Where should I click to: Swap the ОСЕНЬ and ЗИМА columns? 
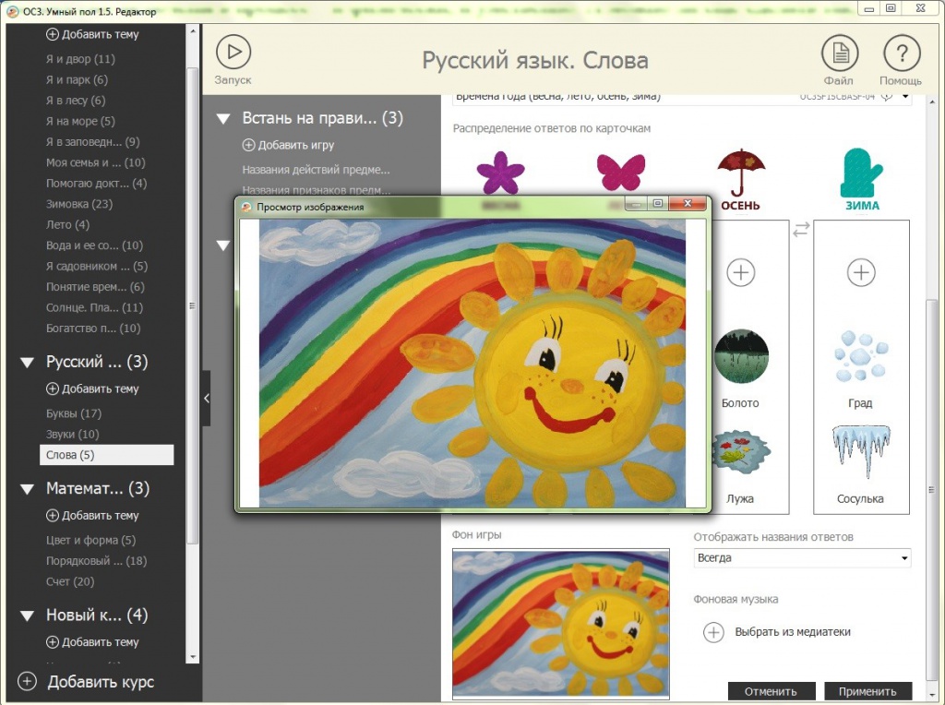click(x=801, y=230)
